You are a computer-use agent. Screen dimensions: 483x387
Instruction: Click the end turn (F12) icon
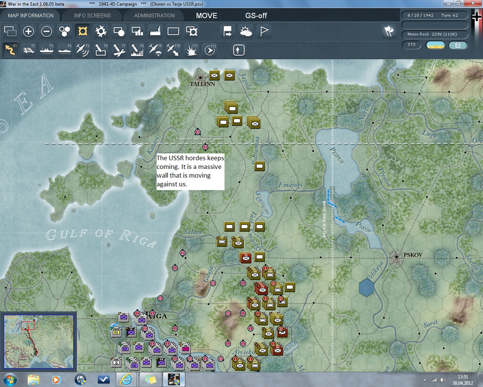tap(210, 50)
